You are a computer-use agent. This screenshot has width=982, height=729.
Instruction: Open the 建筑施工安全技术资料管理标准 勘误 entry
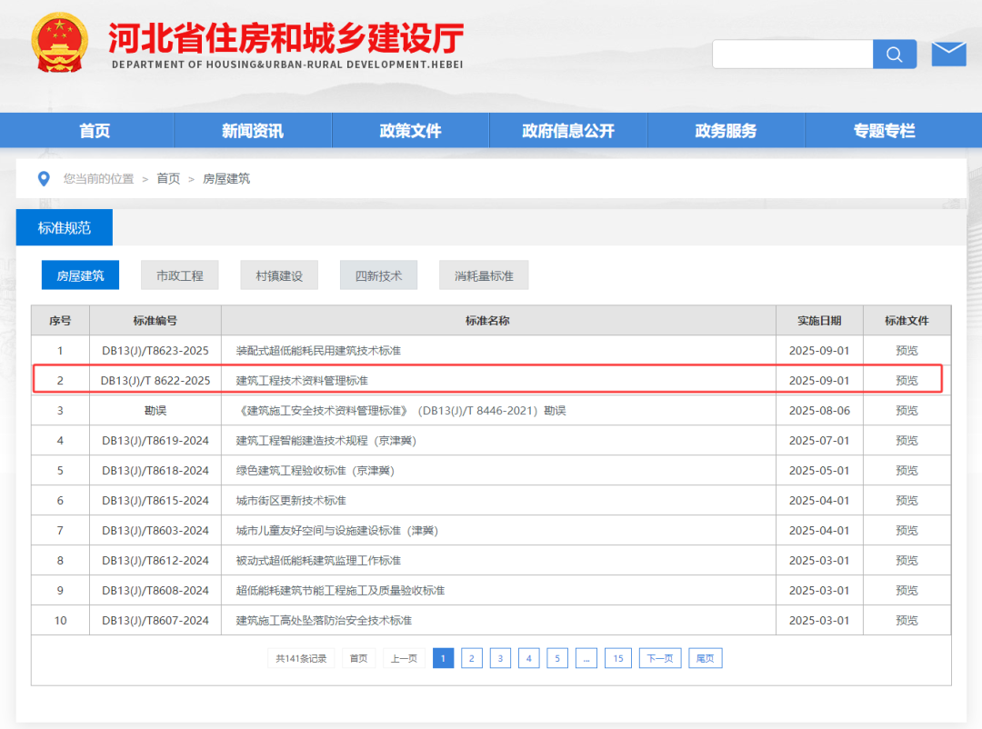pos(401,411)
